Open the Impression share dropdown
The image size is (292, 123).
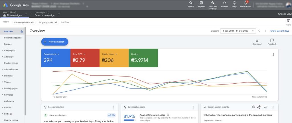tap(213, 120)
